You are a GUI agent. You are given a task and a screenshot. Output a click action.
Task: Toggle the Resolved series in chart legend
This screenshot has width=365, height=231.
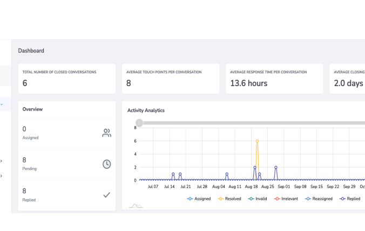click(229, 199)
